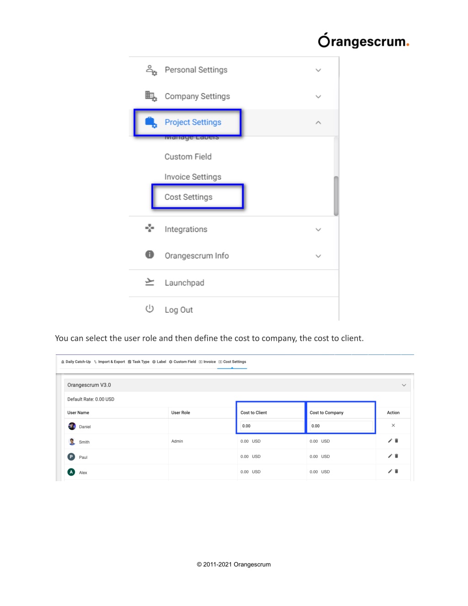Click Paul's letter P avatar
This screenshot has width=468, height=606.
click(71, 456)
